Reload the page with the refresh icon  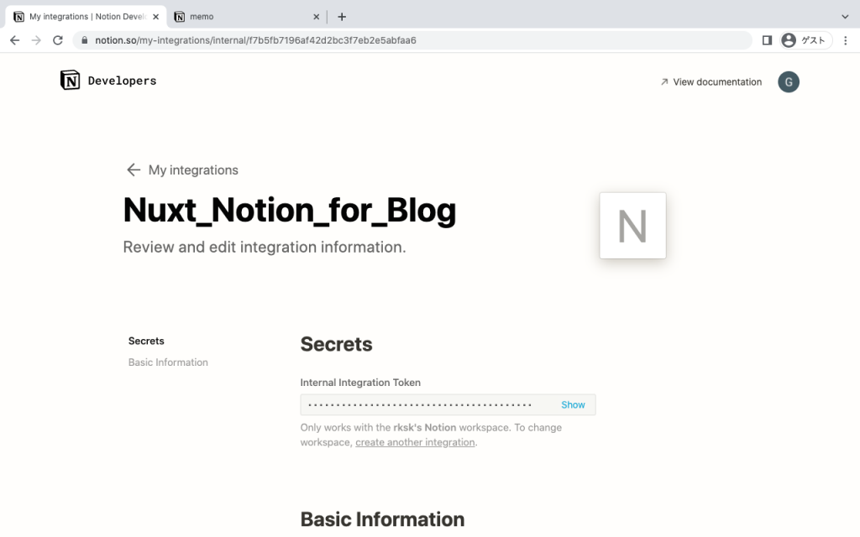coord(58,40)
